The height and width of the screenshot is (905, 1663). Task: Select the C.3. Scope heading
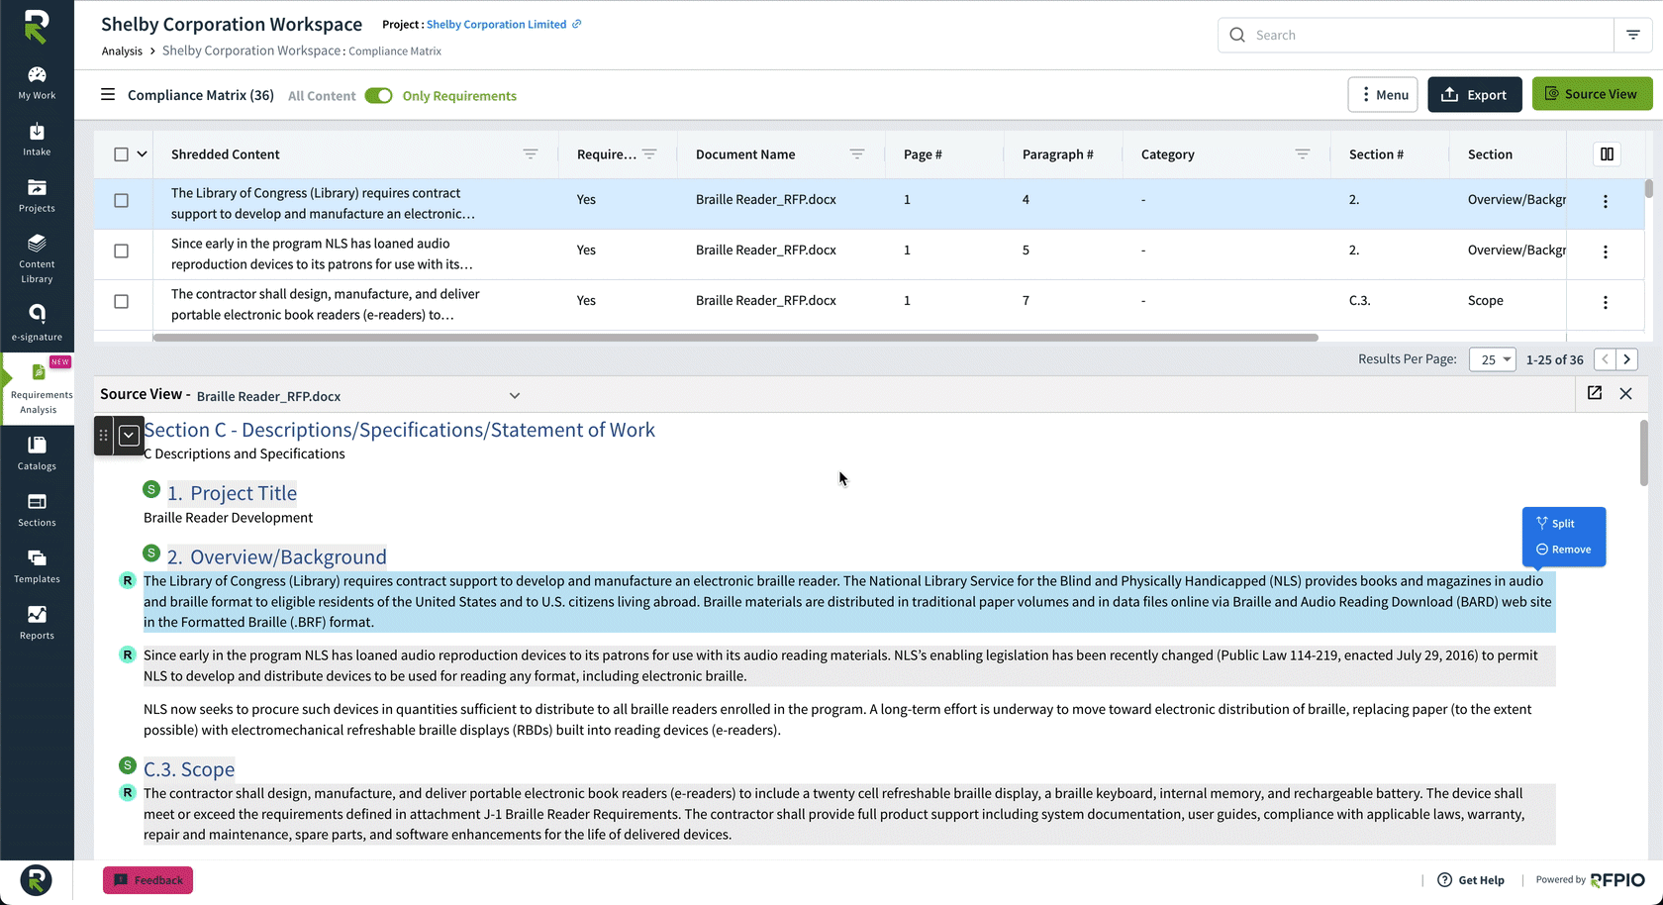[189, 769]
